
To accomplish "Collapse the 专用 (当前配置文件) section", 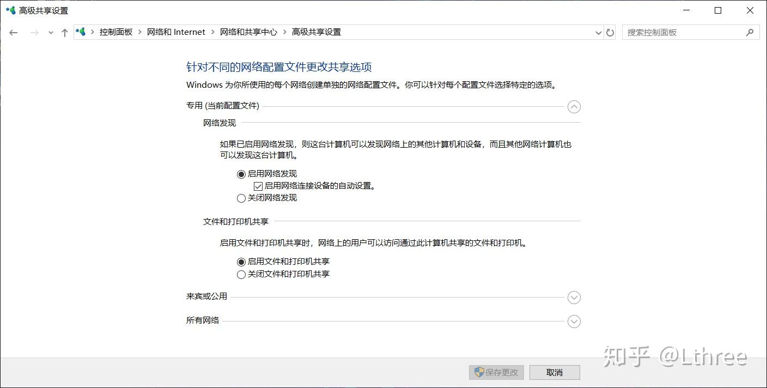I will pos(574,107).
